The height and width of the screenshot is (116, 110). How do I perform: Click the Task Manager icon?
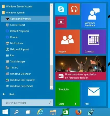7,62
